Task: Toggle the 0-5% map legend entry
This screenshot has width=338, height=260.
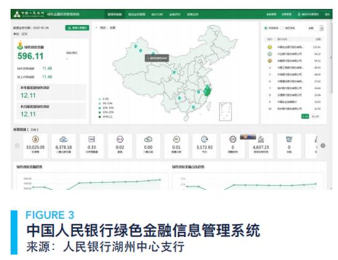Action: point(104,99)
